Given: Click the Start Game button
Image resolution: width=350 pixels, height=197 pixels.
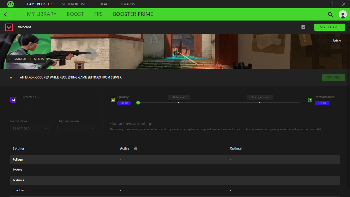Looking at the screenshot, I should click(330, 27).
